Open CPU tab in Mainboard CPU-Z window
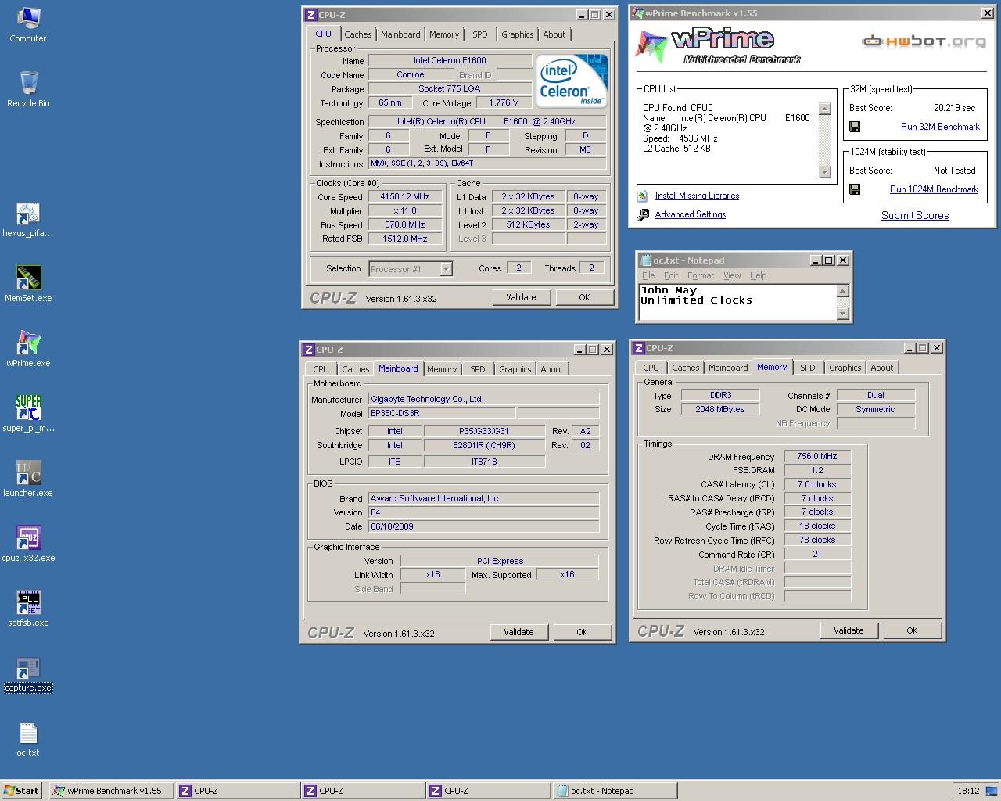This screenshot has width=1001, height=801. coord(321,369)
